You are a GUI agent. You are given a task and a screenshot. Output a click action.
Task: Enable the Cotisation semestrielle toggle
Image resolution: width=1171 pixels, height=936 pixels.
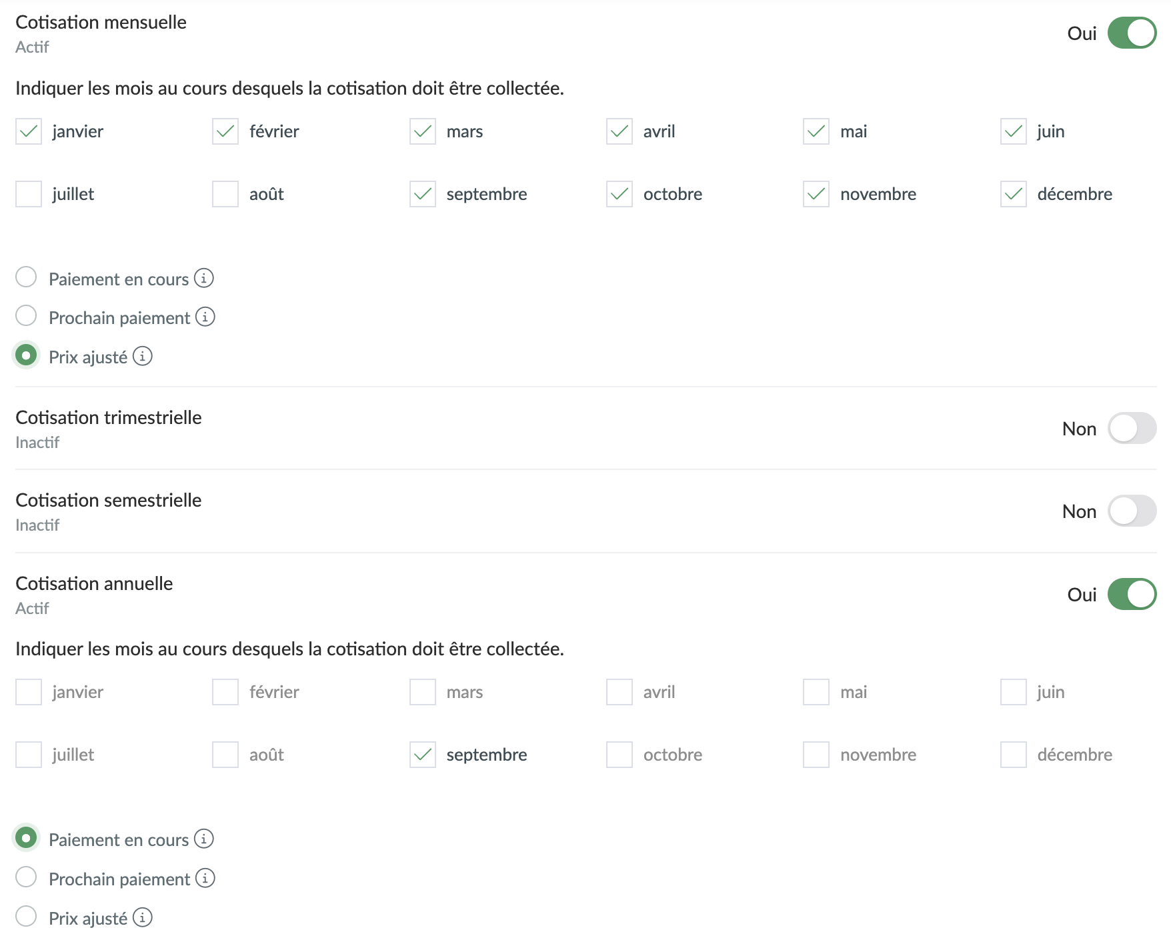[1132, 511]
